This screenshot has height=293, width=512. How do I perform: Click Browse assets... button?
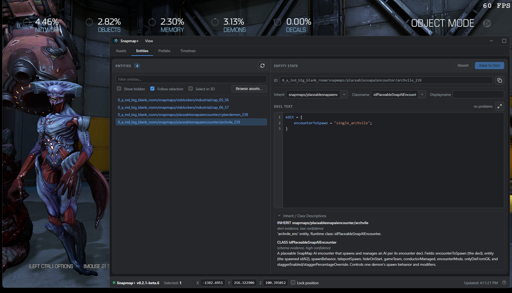[249, 89]
